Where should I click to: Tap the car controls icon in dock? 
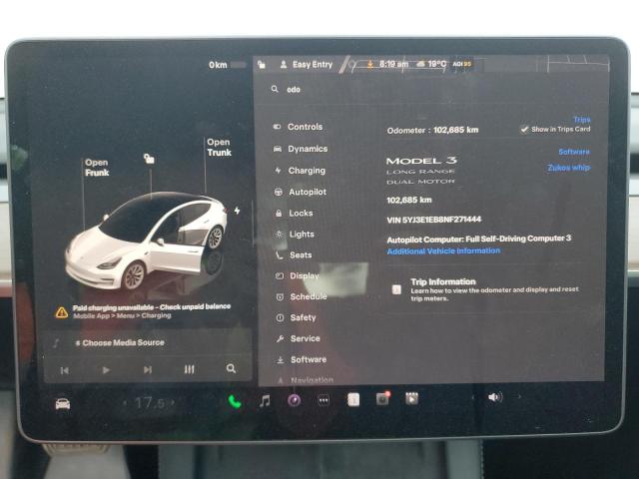click(x=63, y=404)
